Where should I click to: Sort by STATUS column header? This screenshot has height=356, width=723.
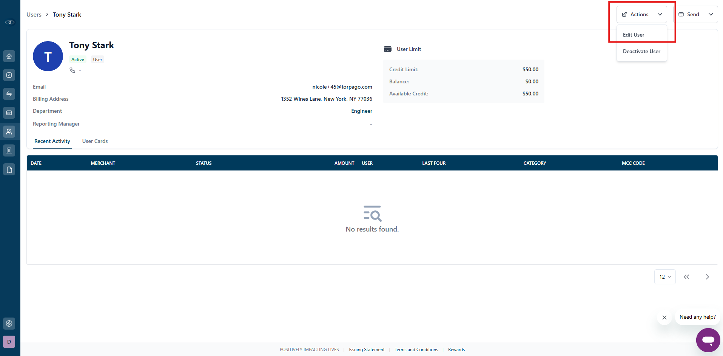coord(204,163)
